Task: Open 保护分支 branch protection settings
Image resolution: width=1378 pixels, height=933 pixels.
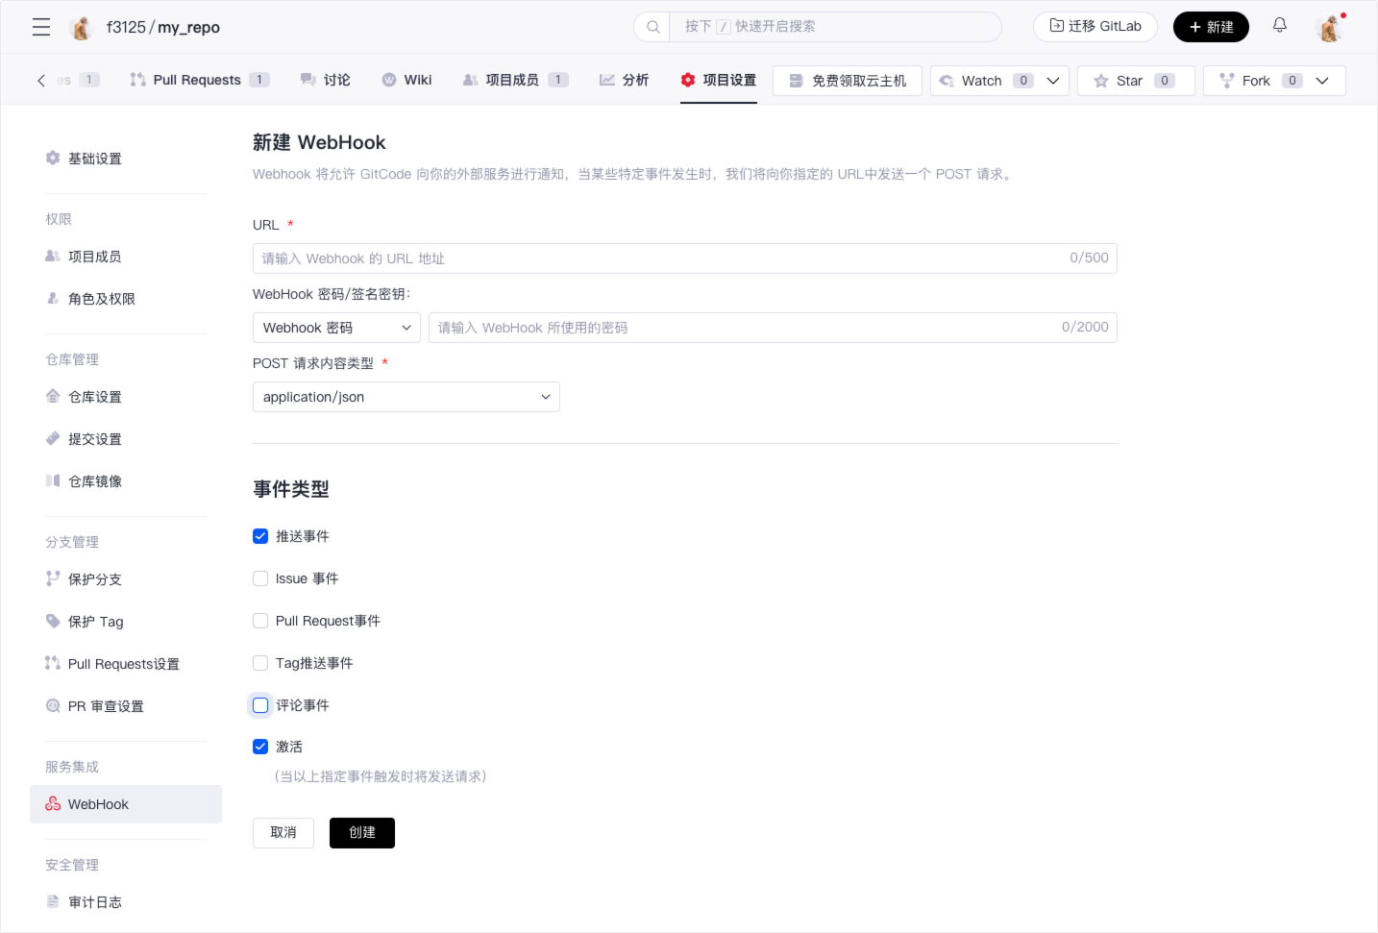Action: [x=94, y=579]
